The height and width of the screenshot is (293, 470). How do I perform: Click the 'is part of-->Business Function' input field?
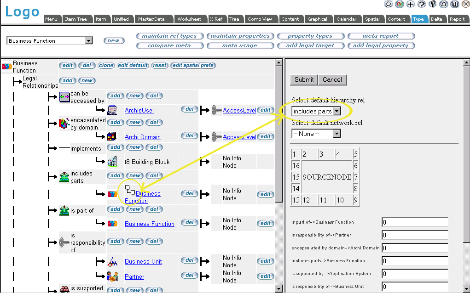pos(414,222)
